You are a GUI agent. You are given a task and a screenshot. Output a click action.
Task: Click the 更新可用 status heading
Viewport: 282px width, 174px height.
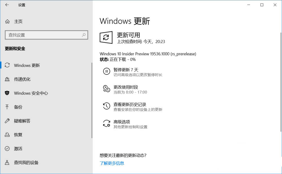128,35
